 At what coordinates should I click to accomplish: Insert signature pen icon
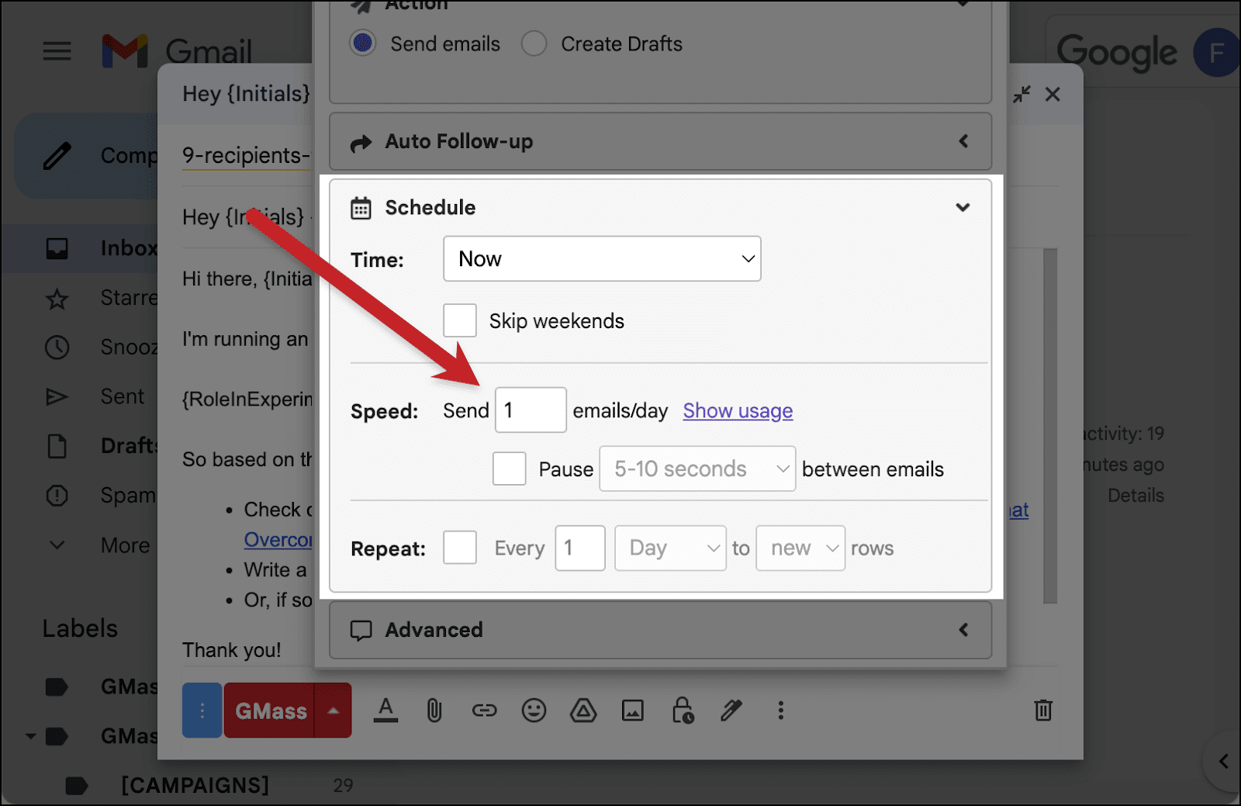tap(731, 710)
